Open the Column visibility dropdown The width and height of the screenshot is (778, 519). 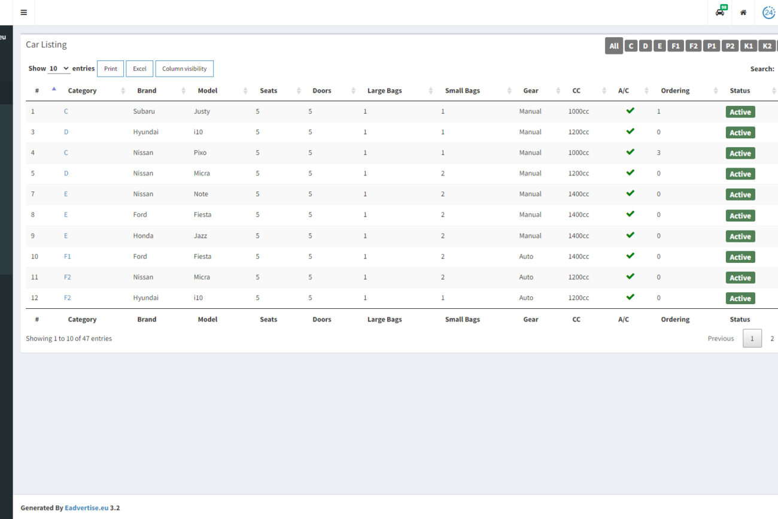tap(184, 69)
